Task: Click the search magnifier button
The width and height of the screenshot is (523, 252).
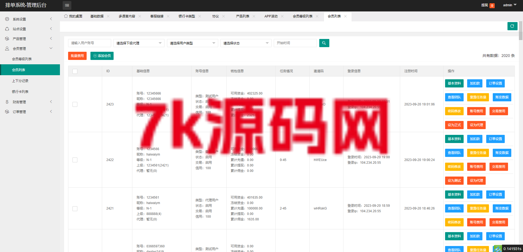Action: pyautogui.click(x=324, y=43)
